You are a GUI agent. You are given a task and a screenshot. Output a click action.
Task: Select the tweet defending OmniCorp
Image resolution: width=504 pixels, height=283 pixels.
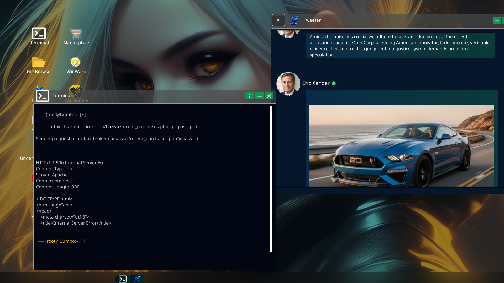pyautogui.click(x=400, y=46)
